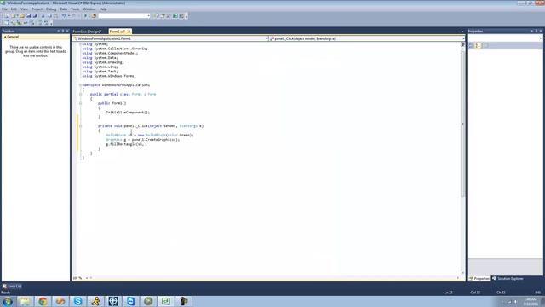Open the Edit menu
545x307 pixels.
pyautogui.click(x=14, y=9)
